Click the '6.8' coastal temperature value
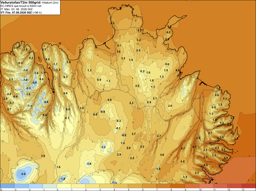Image resolution: width=256 pixels, height=191 pixels. 178,70
